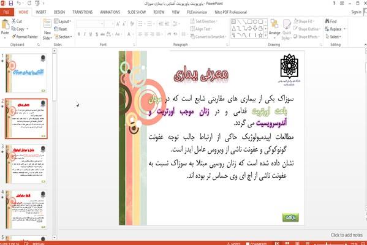Expand the shapes gallery More arrow
Screen dimensions: 367x245
point(265,36)
